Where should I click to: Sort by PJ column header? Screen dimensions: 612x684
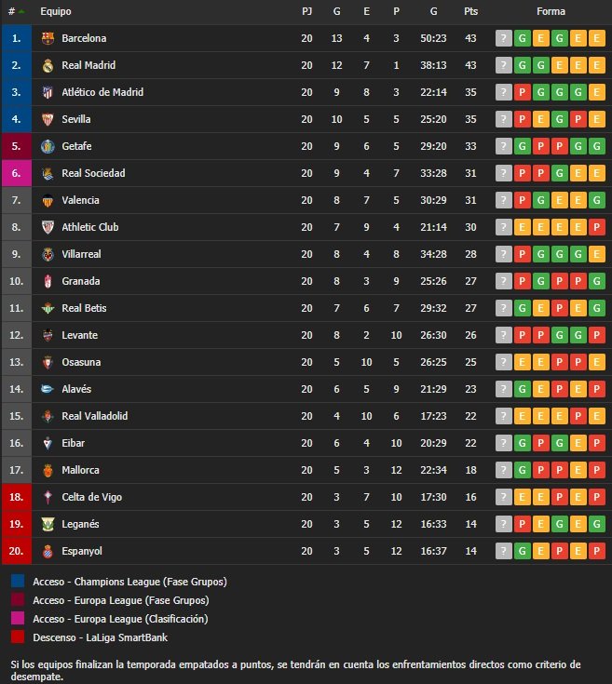point(306,11)
